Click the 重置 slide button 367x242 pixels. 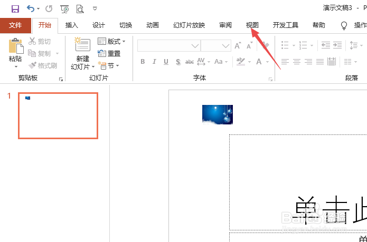click(x=109, y=54)
